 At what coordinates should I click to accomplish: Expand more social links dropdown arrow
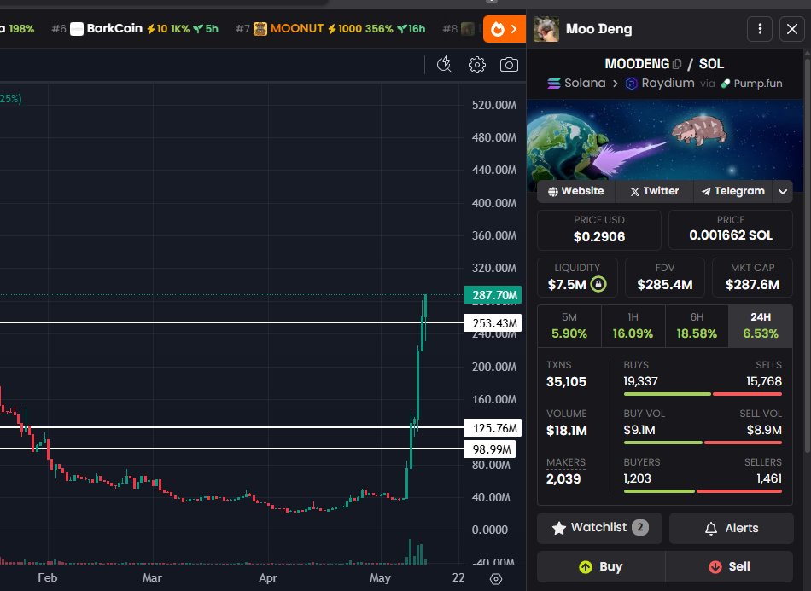tap(783, 192)
